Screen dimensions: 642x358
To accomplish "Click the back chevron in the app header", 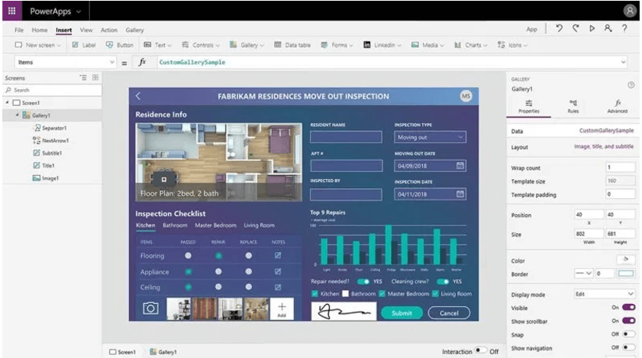I will 138,97.
